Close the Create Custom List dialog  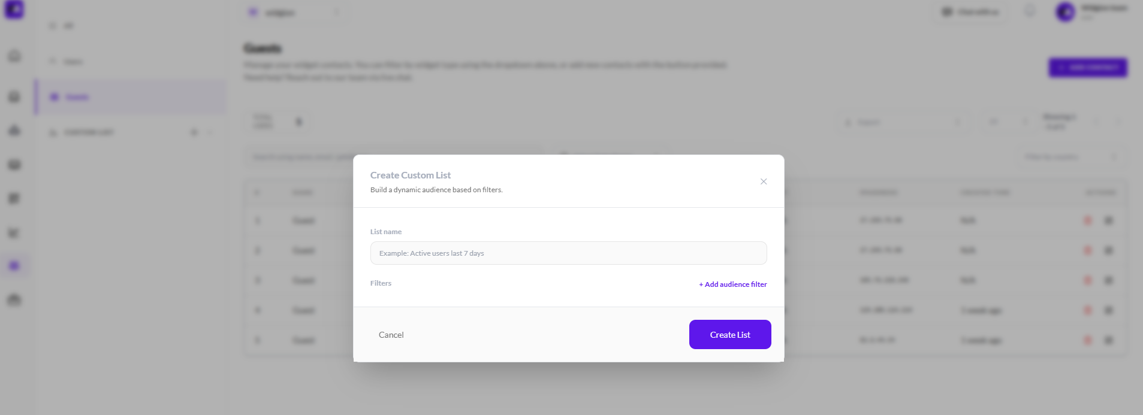pos(763,181)
